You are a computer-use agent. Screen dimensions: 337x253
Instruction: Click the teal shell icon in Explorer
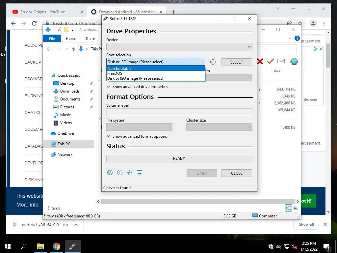pyautogui.click(x=294, y=61)
